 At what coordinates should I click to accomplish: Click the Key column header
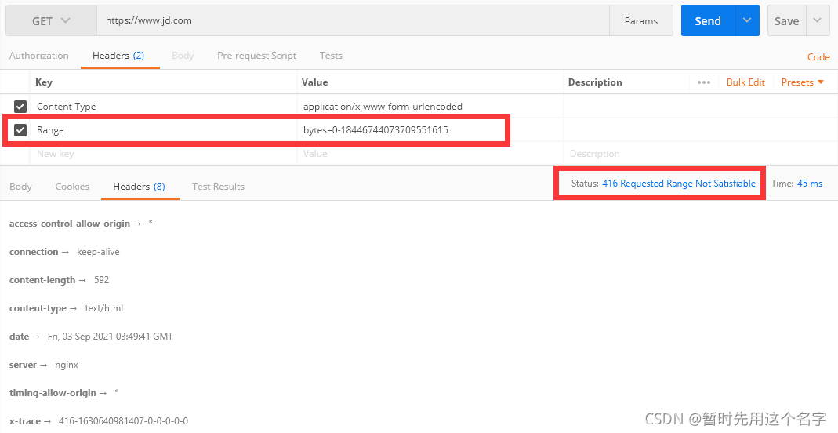[44, 82]
